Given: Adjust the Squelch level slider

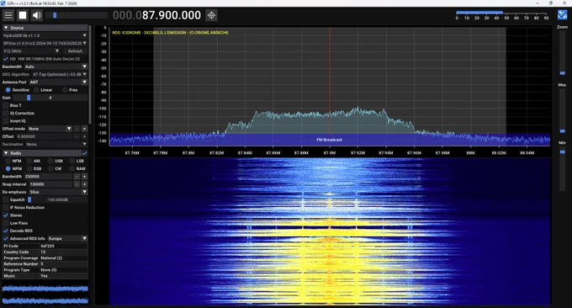Looking at the screenshot, I should [x=58, y=199].
